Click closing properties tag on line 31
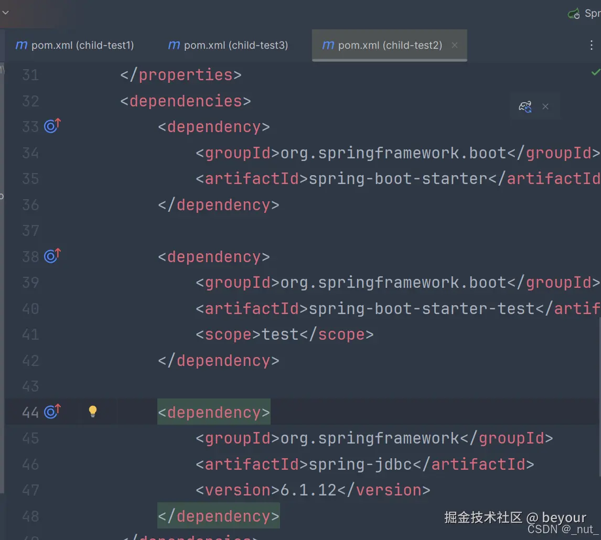The height and width of the screenshot is (540, 601). pyautogui.click(x=181, y=75)
